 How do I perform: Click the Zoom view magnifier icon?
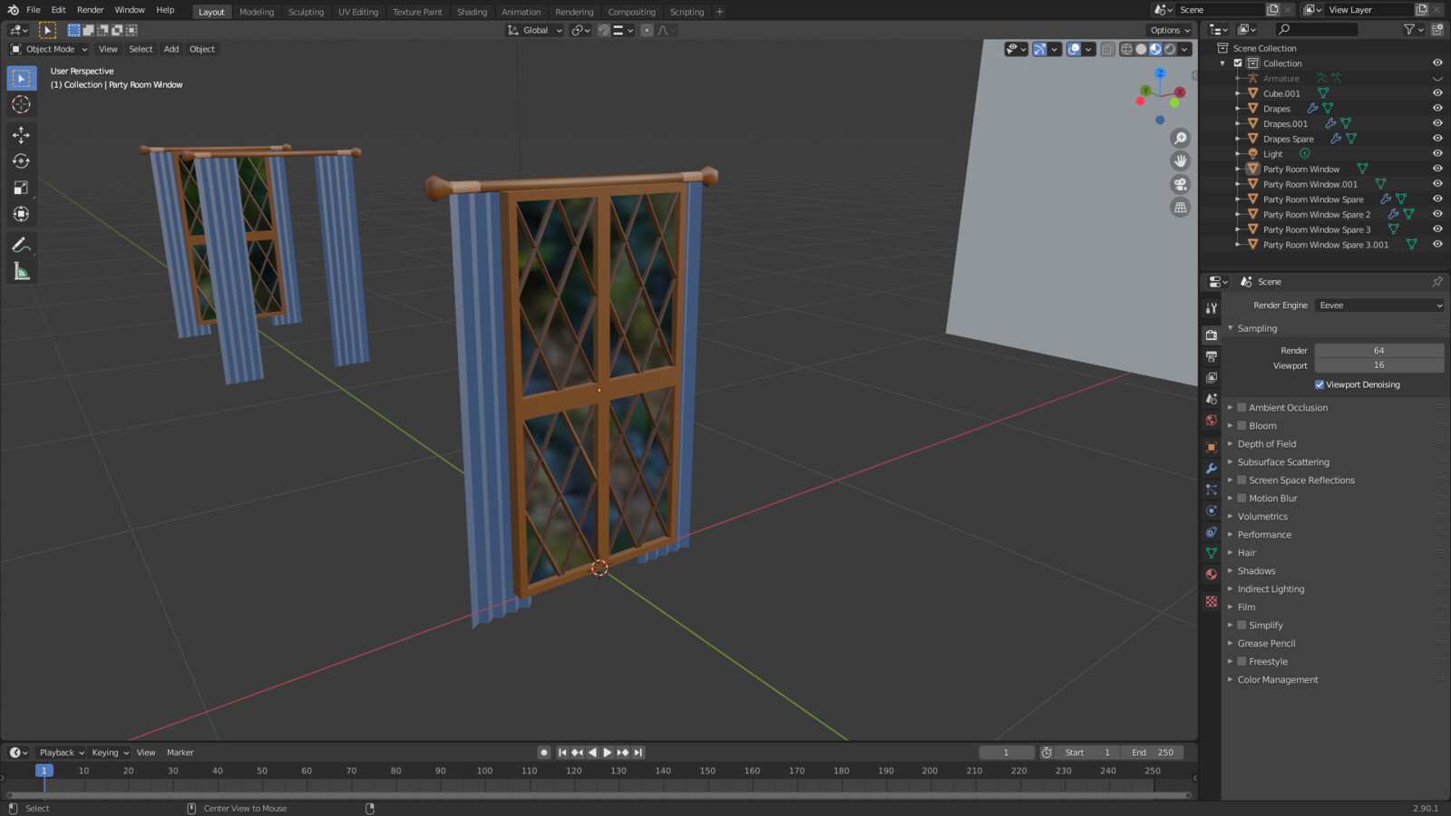tap(1180, 138)
